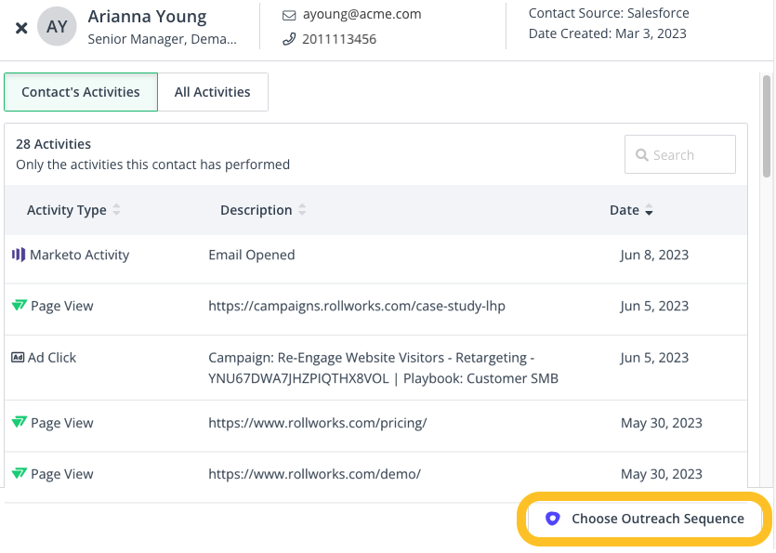The height and width of the screenshot is (553, 776).
Task: Click the vertical scrollbar thumb
Action: pyautogui.click(x=767, y=125)
